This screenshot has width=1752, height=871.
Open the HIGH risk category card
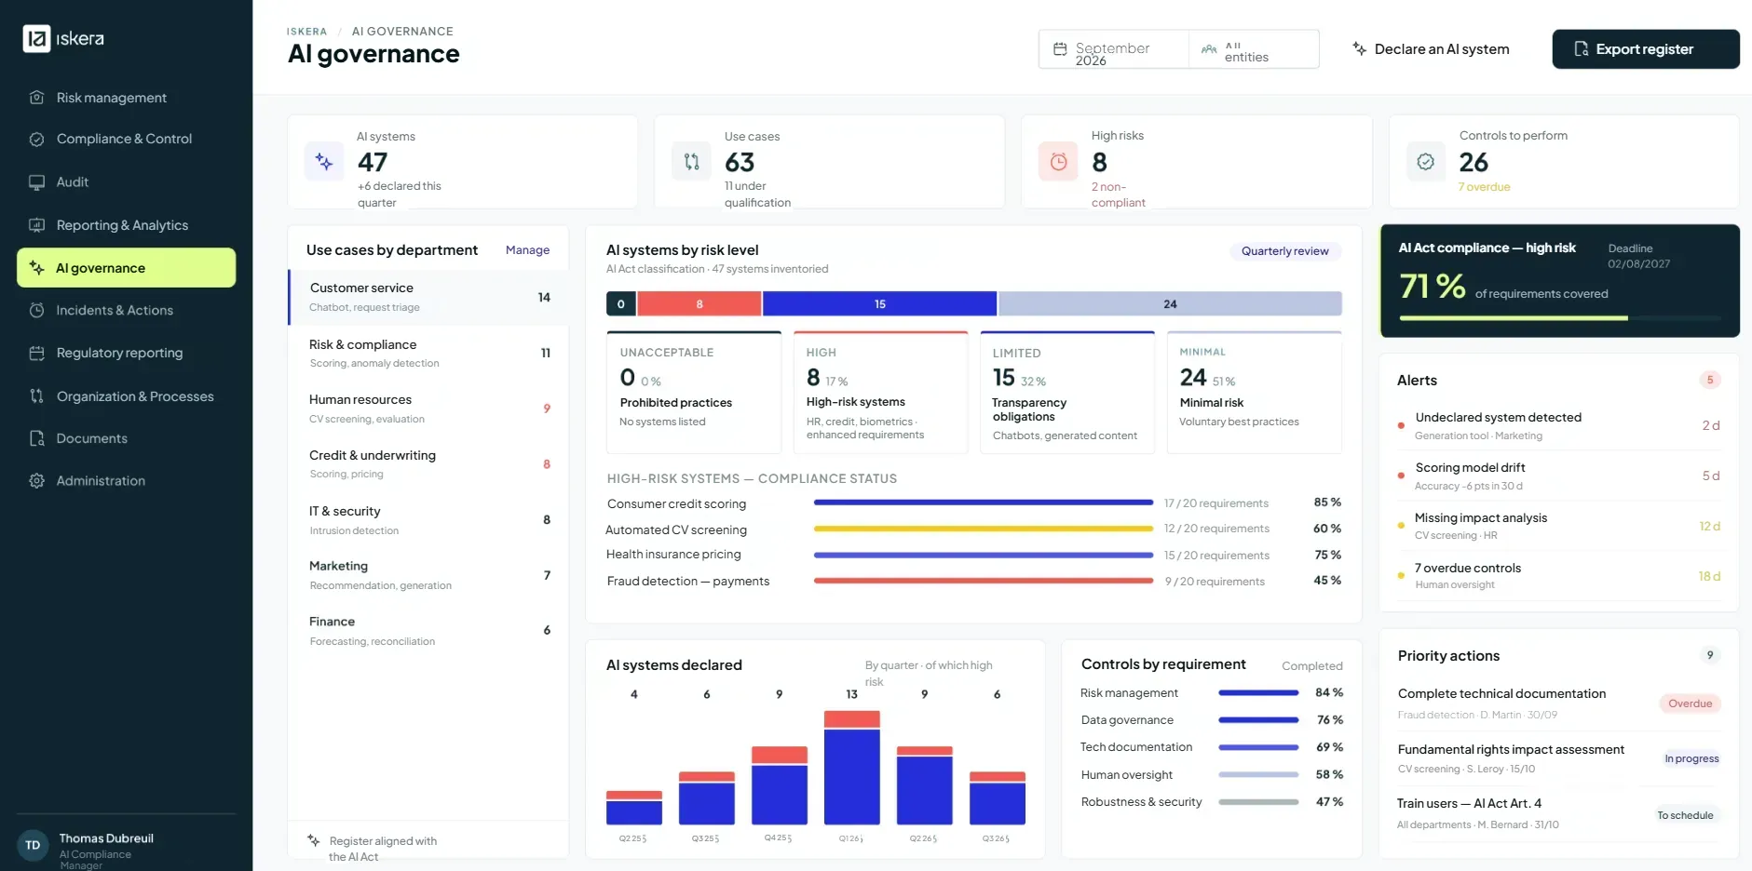click(x=880, y=393)
